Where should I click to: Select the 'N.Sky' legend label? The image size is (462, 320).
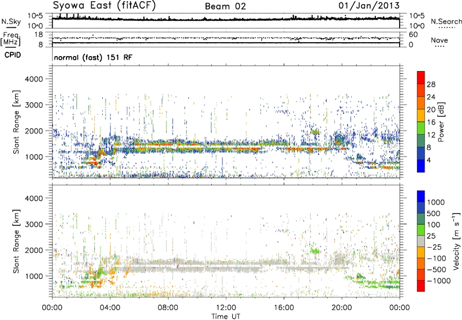pyautogui.click(x=11, y=21)
